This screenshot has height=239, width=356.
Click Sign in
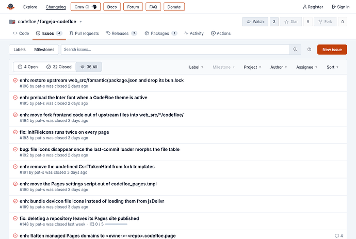(x=341, y=7)
